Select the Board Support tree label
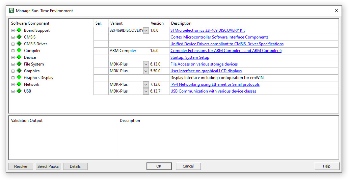349x180 pixels. 37,30
